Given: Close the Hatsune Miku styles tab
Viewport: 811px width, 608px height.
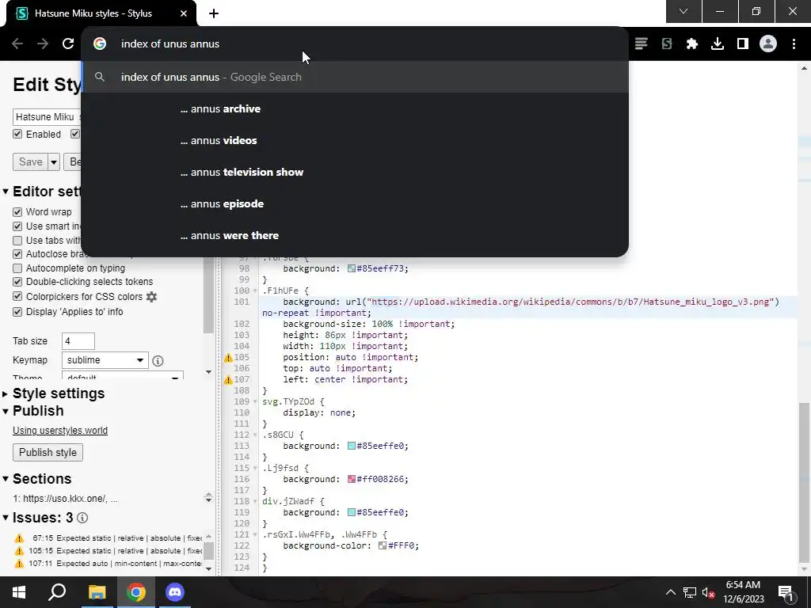Looking at the screenshot, I should tap(184, 13).
